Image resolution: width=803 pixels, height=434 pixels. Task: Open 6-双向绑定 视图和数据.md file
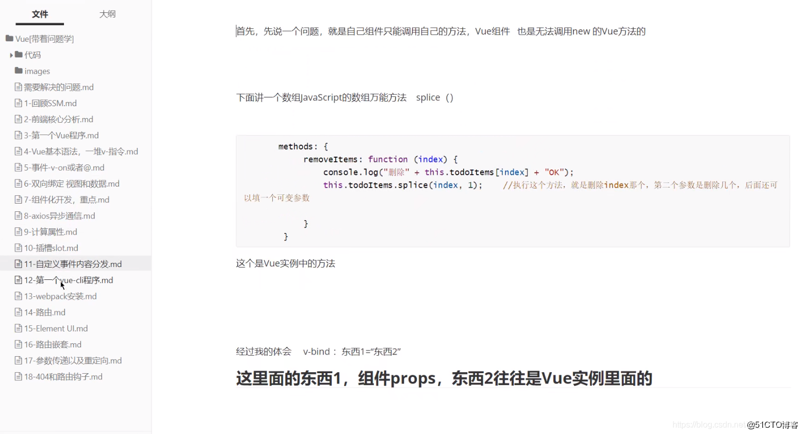click(x=72, y=183)
